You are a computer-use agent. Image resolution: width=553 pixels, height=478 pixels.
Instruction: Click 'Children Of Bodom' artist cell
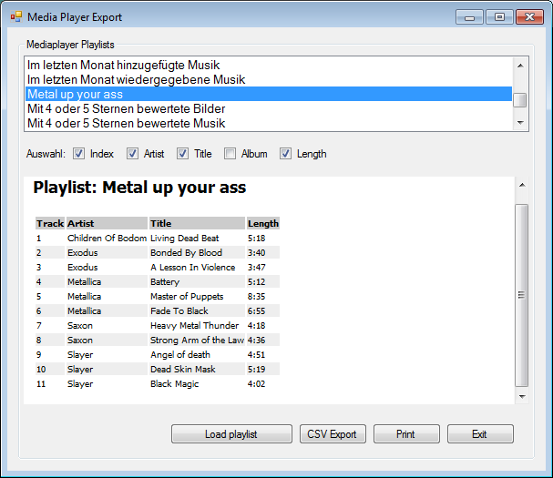click(x=107, y=239)
